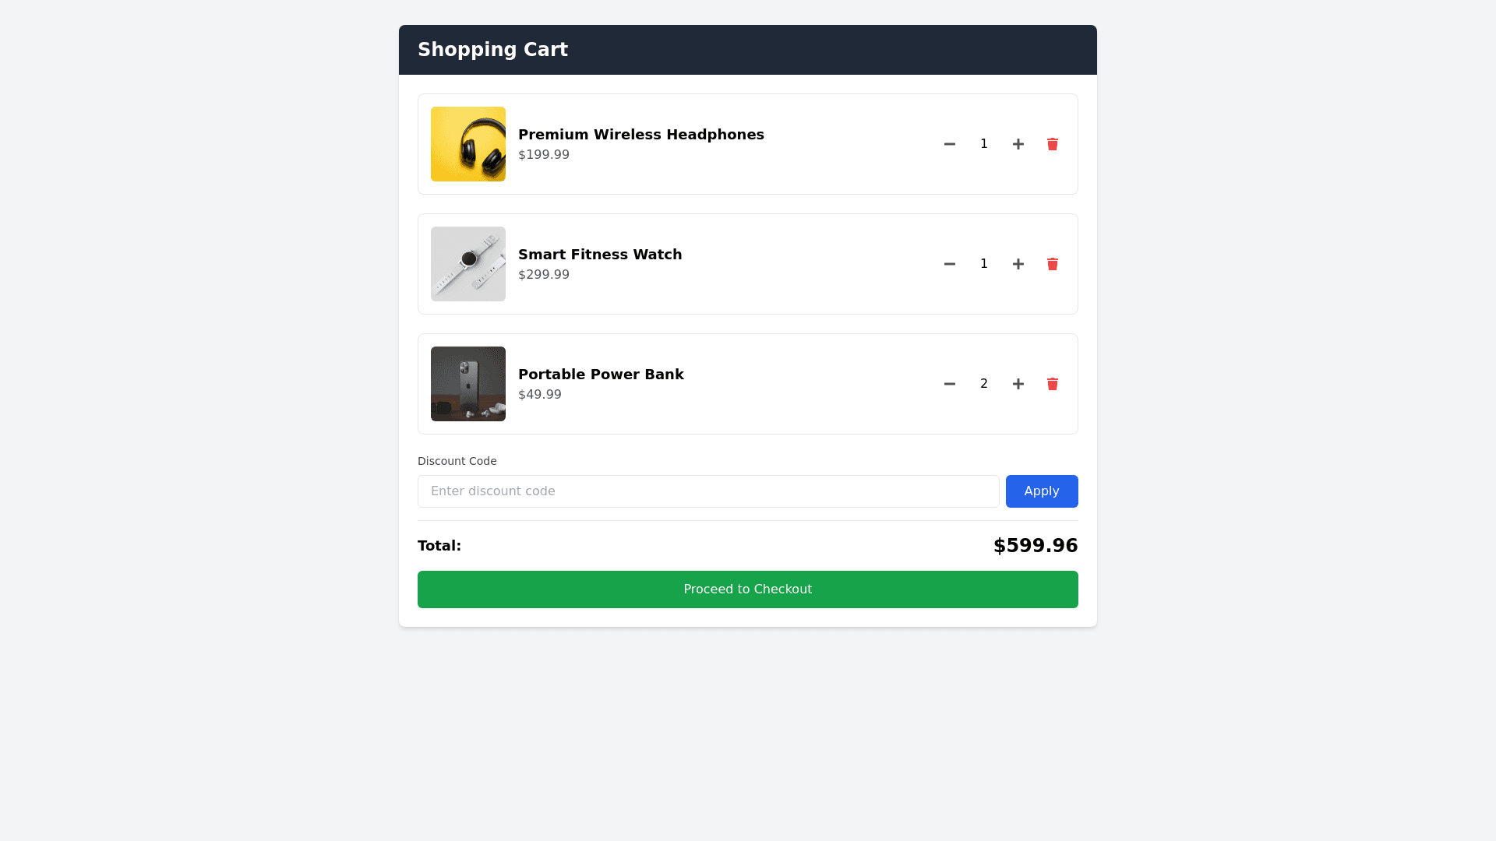This screenshot has width=1496, height=841.
Task: Open the Smart Fitness Watch name
Action: pos(599,255)
